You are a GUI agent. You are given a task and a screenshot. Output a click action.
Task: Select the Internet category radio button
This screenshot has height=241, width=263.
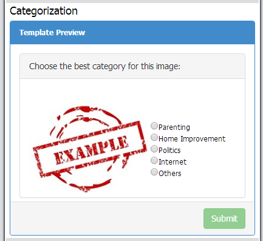[154, 160]
